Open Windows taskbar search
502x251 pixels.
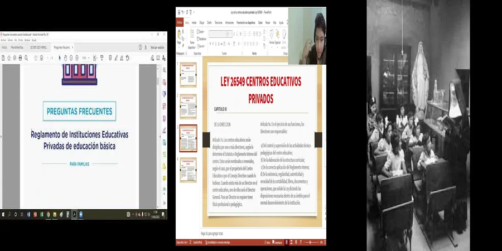coord(9,215)
